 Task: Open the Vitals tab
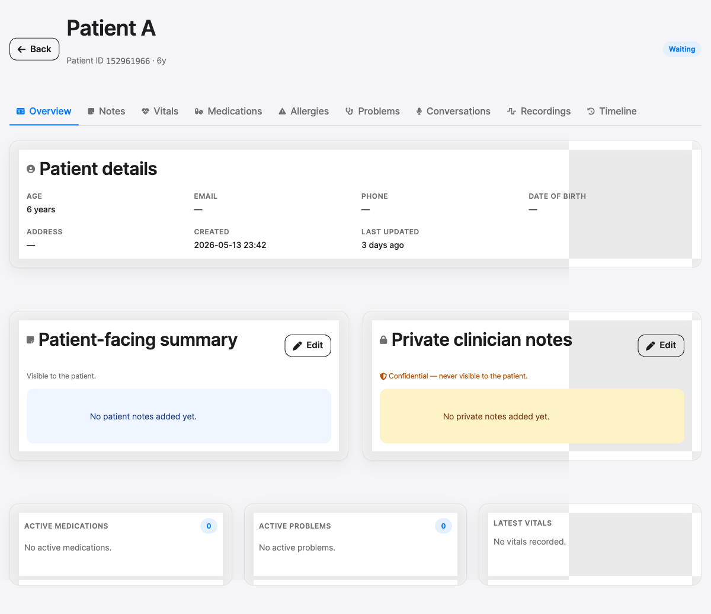(160, 111)
